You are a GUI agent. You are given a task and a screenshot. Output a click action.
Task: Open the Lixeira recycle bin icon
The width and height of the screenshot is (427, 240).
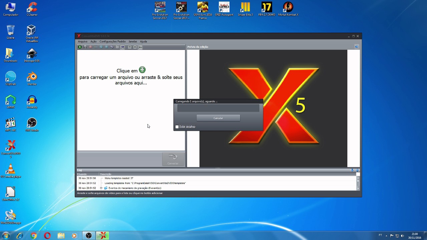click(x=11, y=32)
